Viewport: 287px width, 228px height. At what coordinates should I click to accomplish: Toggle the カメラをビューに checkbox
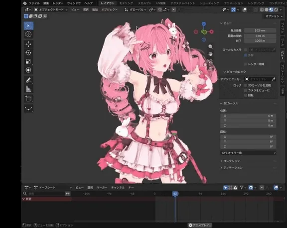point(246,90)
